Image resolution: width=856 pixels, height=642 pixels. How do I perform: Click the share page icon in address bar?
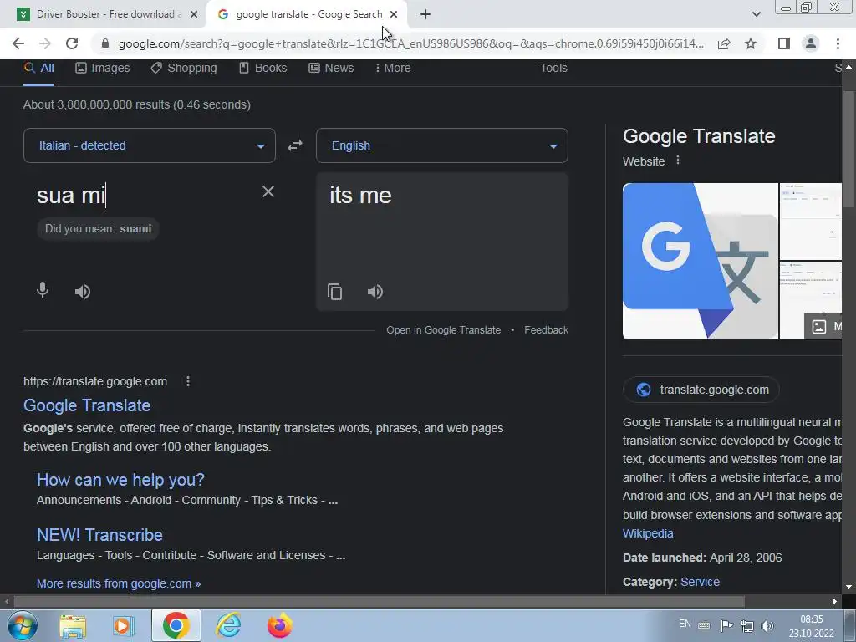pos(724,43)
